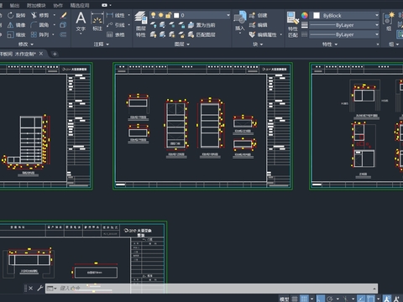Select the Fillet (圆角) tool

point(39,25)
